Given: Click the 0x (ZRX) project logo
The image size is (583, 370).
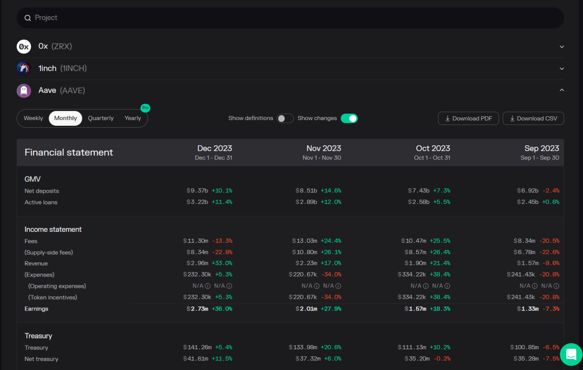Looking at the screenshot, I should pyautogui.click(x=24, y=46).
